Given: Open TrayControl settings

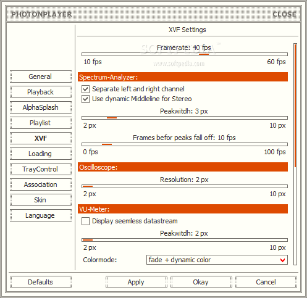Looking at the screenshot, I should 41,169.
